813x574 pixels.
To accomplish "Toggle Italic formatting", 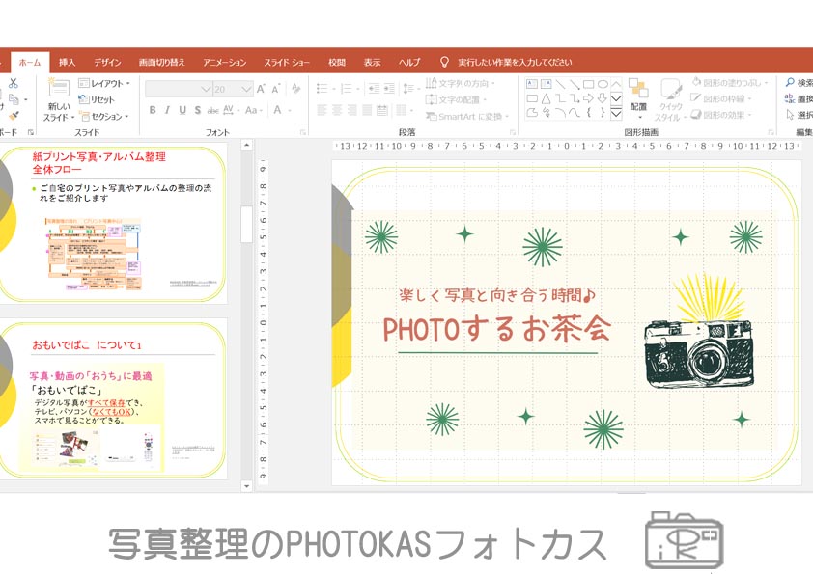I will tap(167, 110).
